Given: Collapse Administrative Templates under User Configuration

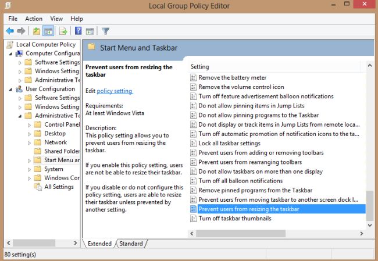Looking at the screenshot, I should point(20,116).
